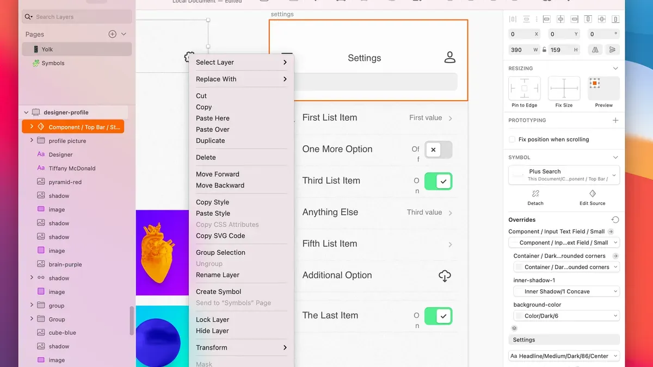Open Color/Dark/6 background-color swatch dropdown

[x=566, y=316]
